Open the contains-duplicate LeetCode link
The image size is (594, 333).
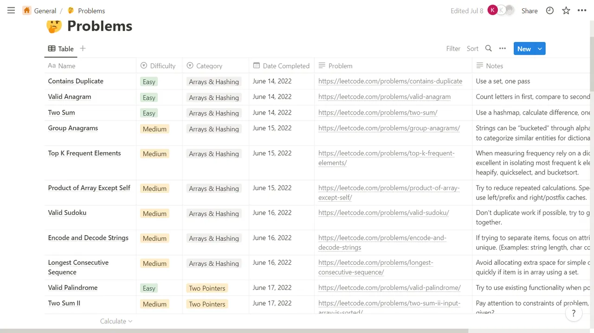click(x=390, y=81)
